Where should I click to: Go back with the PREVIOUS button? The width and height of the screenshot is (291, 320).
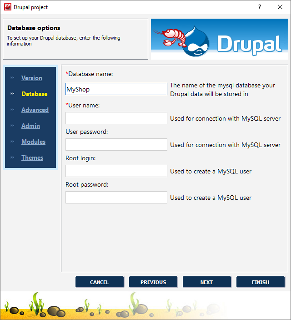pos(153,282)
